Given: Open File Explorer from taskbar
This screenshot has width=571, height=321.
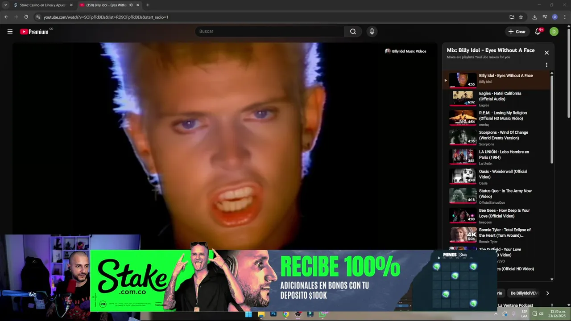Looking at the screenshot, I should (261, 314).
